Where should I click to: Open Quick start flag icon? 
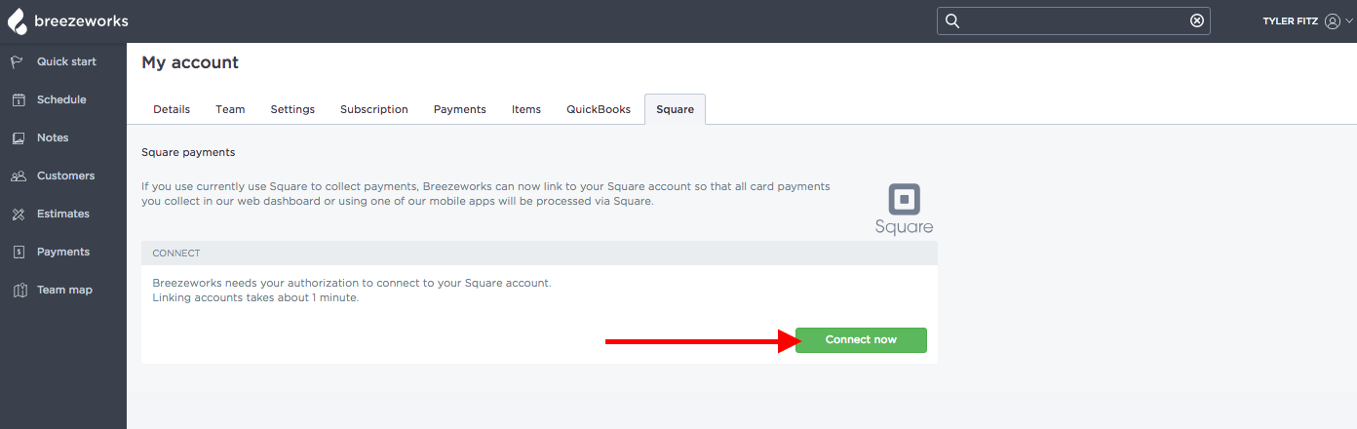tap(18, 61)
